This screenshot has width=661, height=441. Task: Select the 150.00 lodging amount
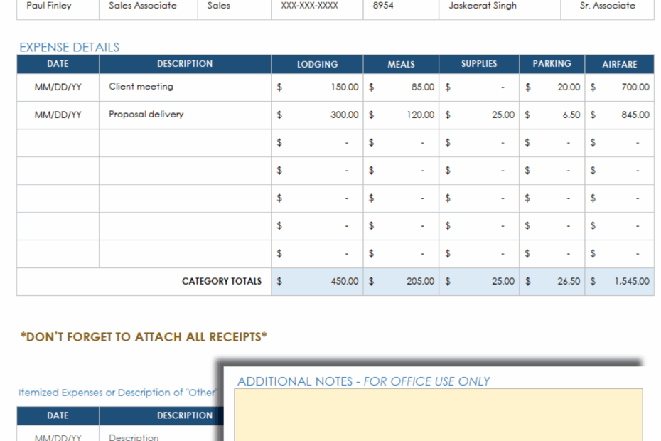(x=345, y=87)
